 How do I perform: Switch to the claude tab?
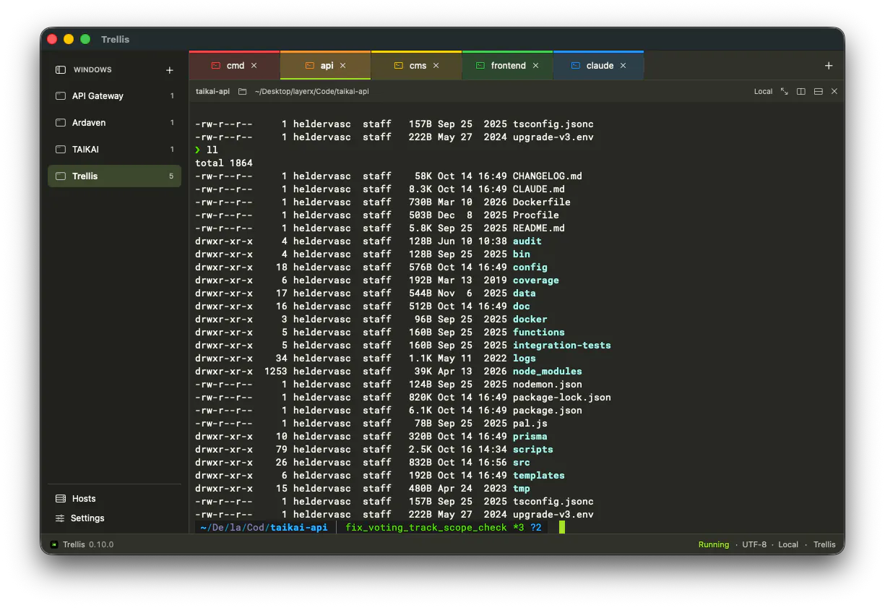[599, 66]
